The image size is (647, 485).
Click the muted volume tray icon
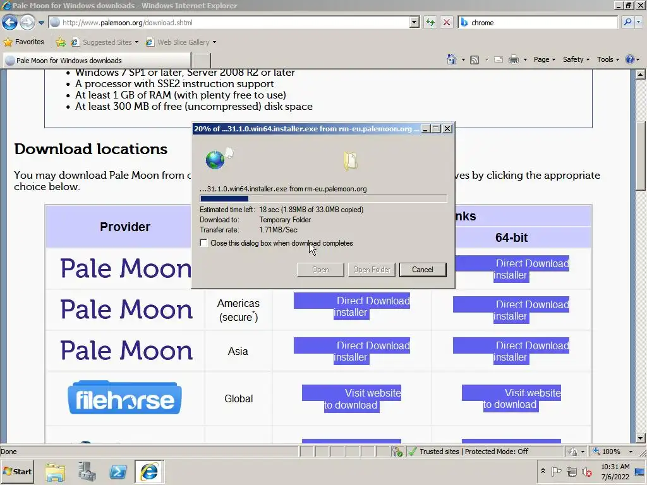pos(586,471)
